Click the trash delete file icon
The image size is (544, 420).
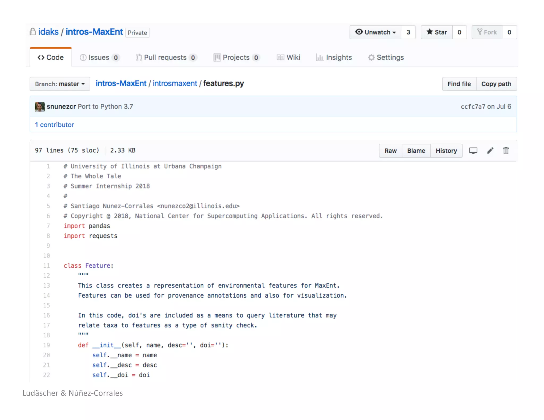pyautogui.click(x=506, y=151)
